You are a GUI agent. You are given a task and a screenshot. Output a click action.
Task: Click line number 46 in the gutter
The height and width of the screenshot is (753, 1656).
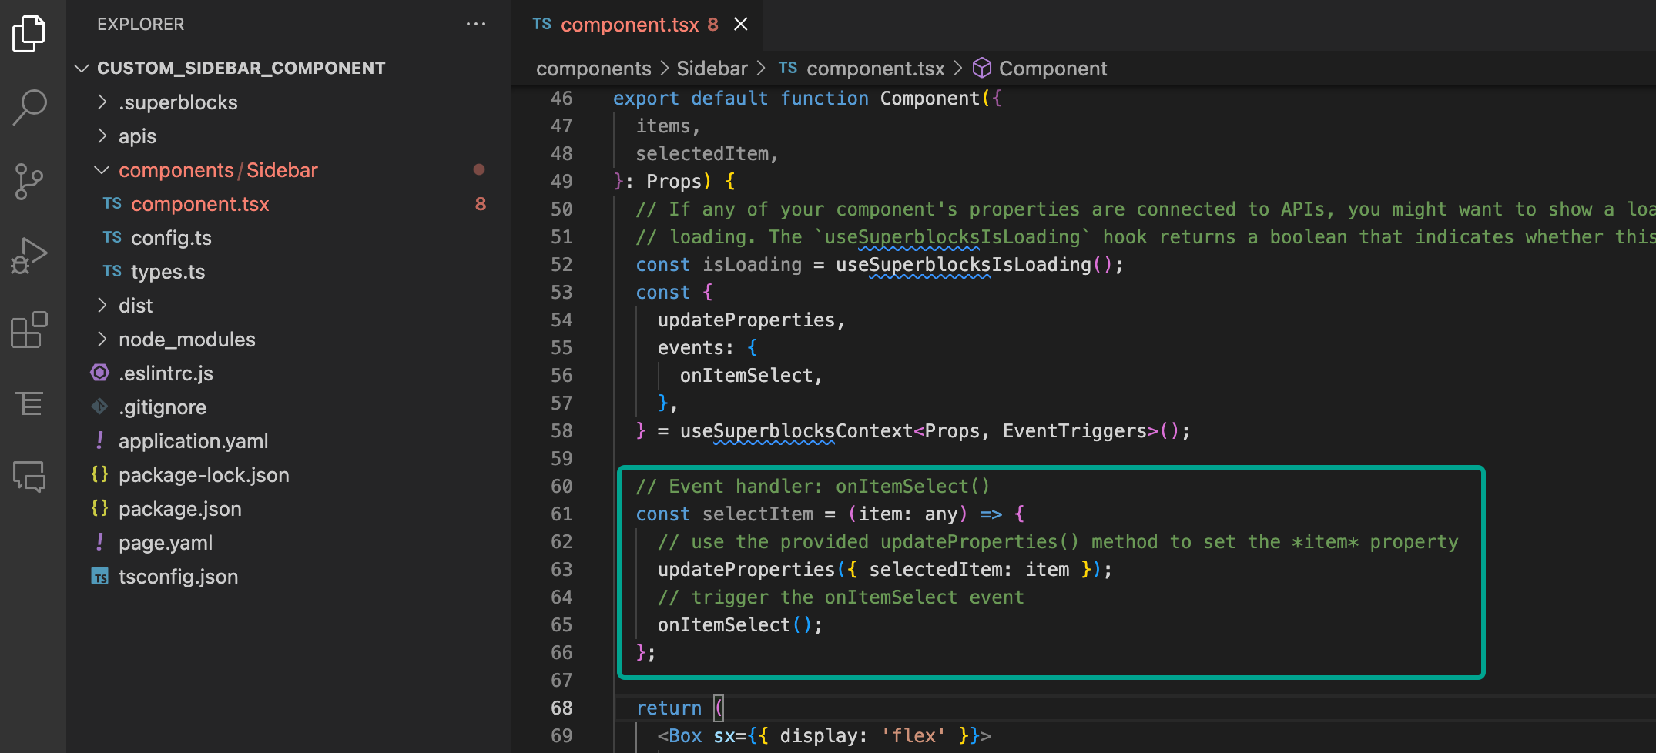tap(561, 99)
